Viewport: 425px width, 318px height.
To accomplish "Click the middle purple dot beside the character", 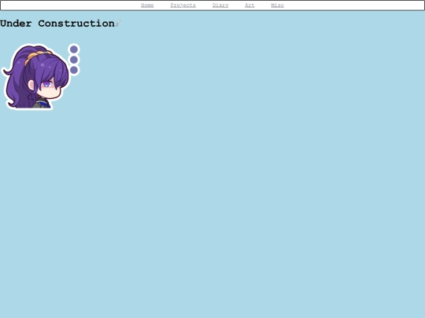I will coord(74,60).
